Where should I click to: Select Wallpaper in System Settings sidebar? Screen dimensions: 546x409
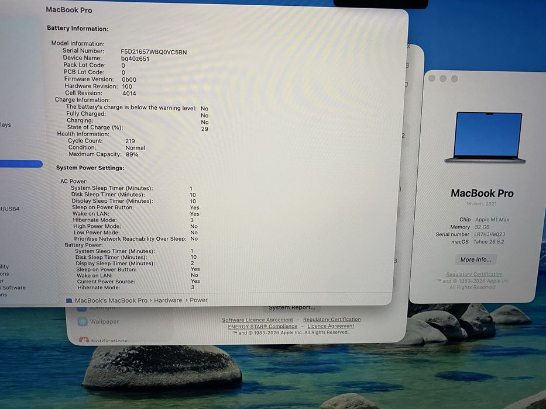98,321
